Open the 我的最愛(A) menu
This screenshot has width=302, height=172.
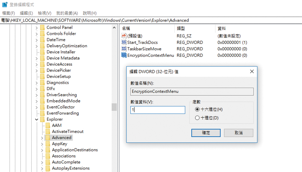tap(67, 13)
